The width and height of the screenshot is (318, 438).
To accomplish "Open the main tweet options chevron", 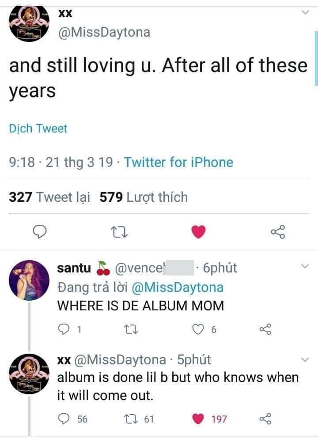I will [x=305, y=13].
